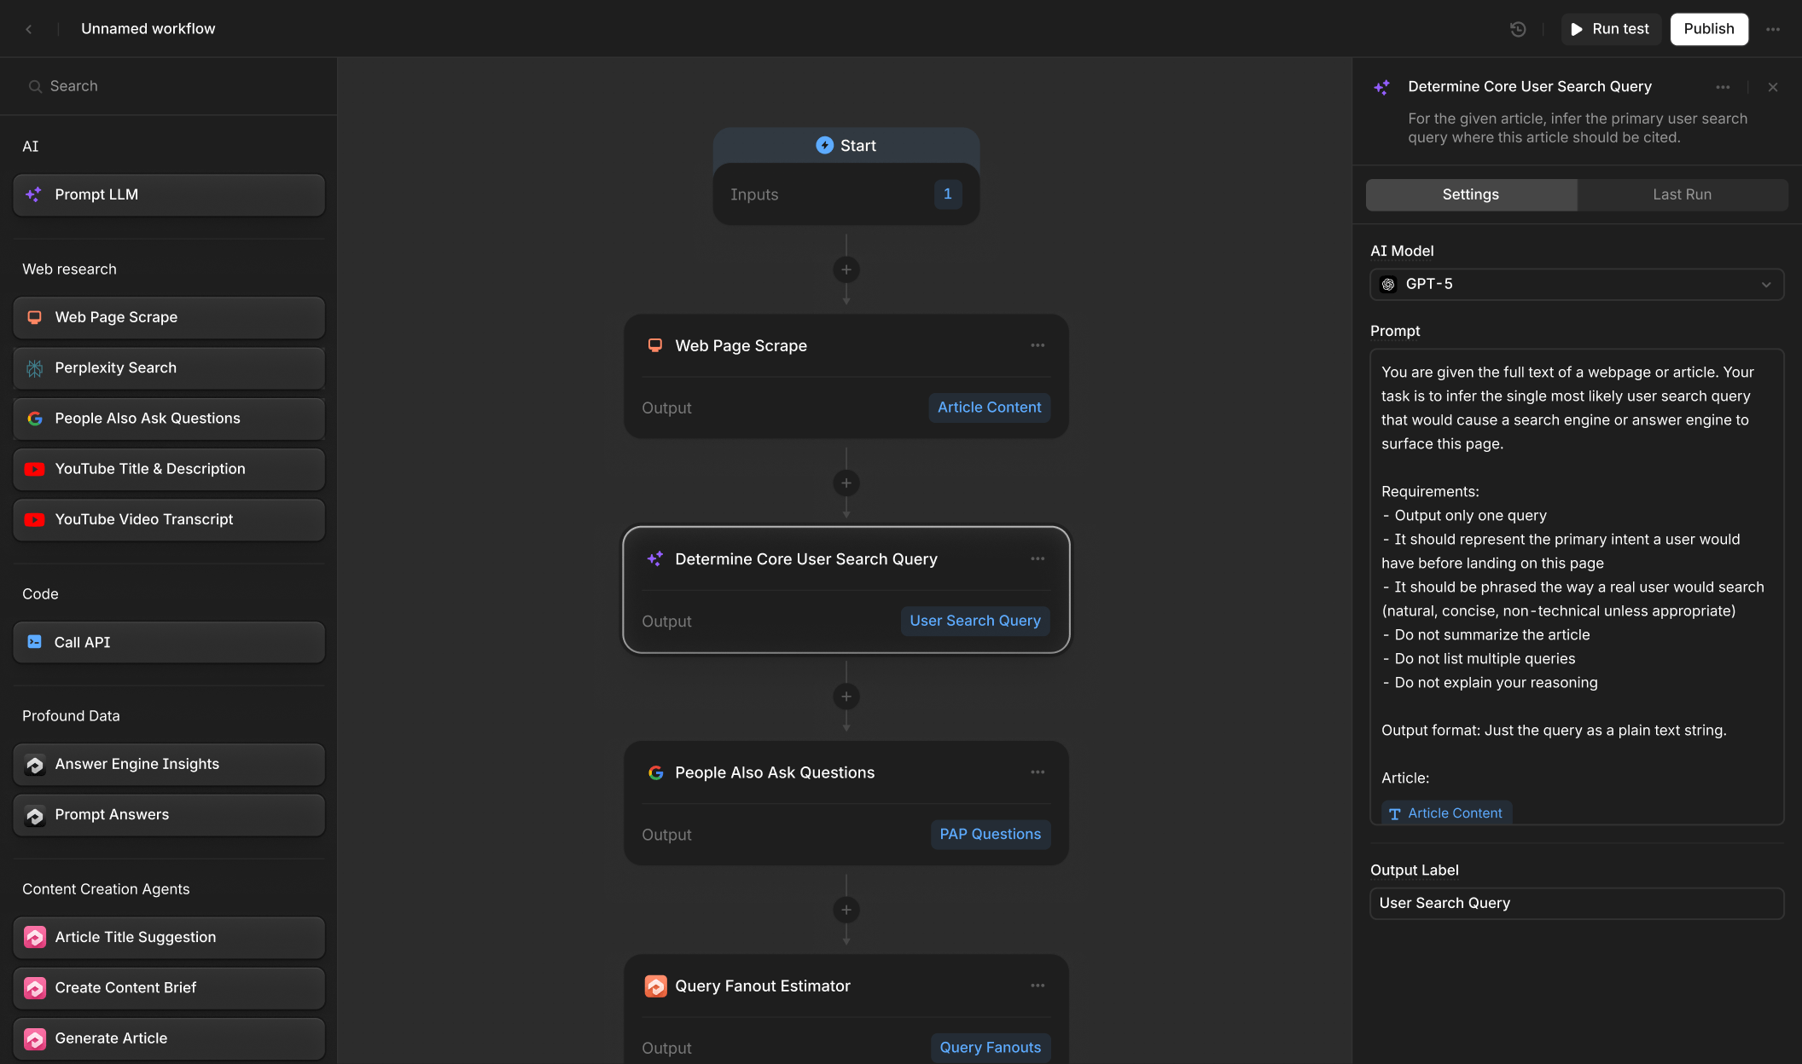Click the User Search Query output label field
1802x1064 pixels.
(x=1576, y=903)
